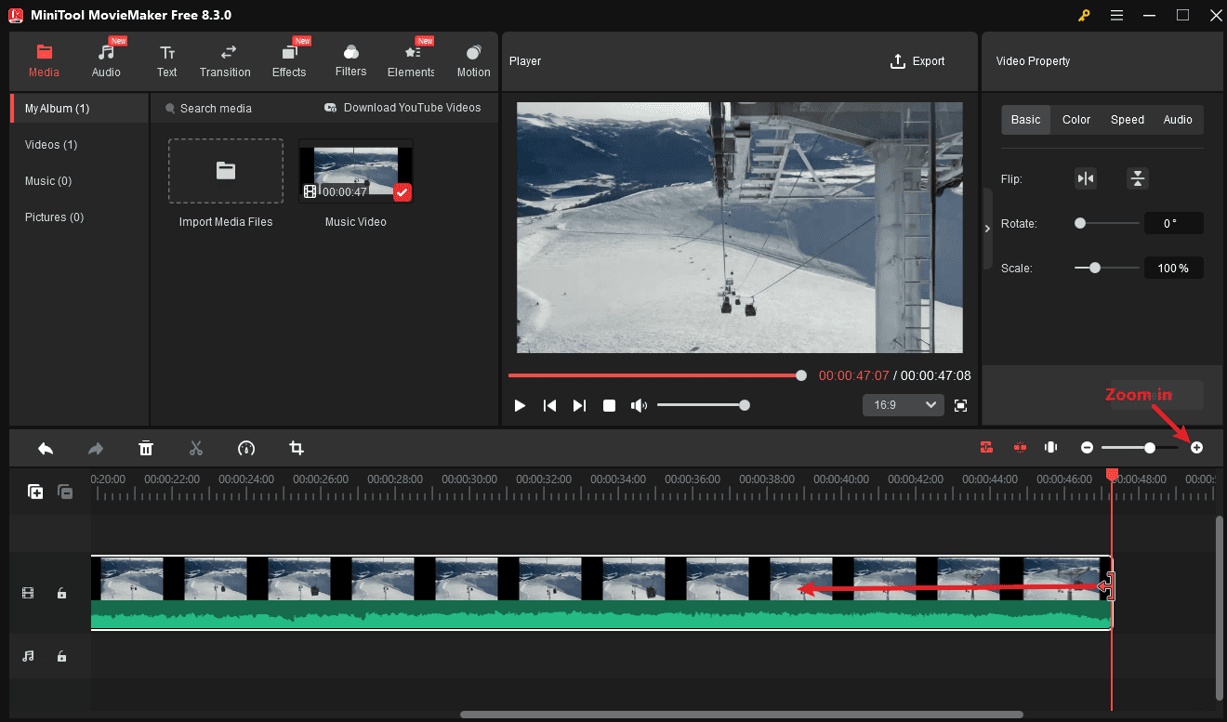Click the music track note icon
Image resolution: width=1227 pixels, height=722 pixels.
coord(28,656)
